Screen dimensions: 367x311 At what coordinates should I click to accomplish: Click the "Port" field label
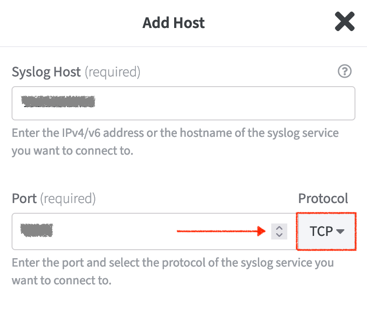(x=24, y=198)
